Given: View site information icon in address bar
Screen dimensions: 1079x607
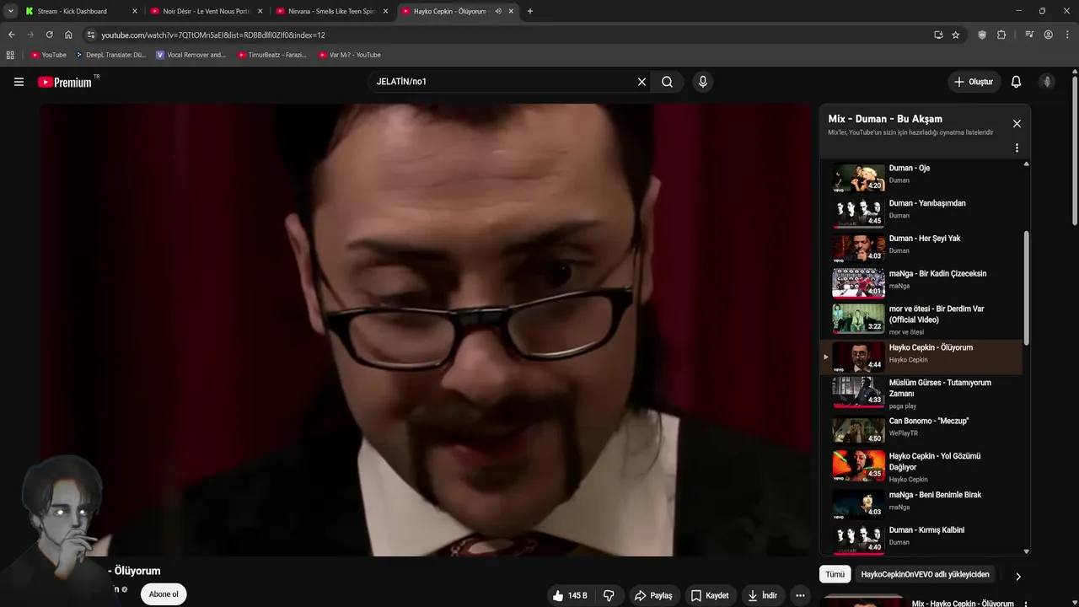Looking at the screenshot, I should [x=91, y=35].
